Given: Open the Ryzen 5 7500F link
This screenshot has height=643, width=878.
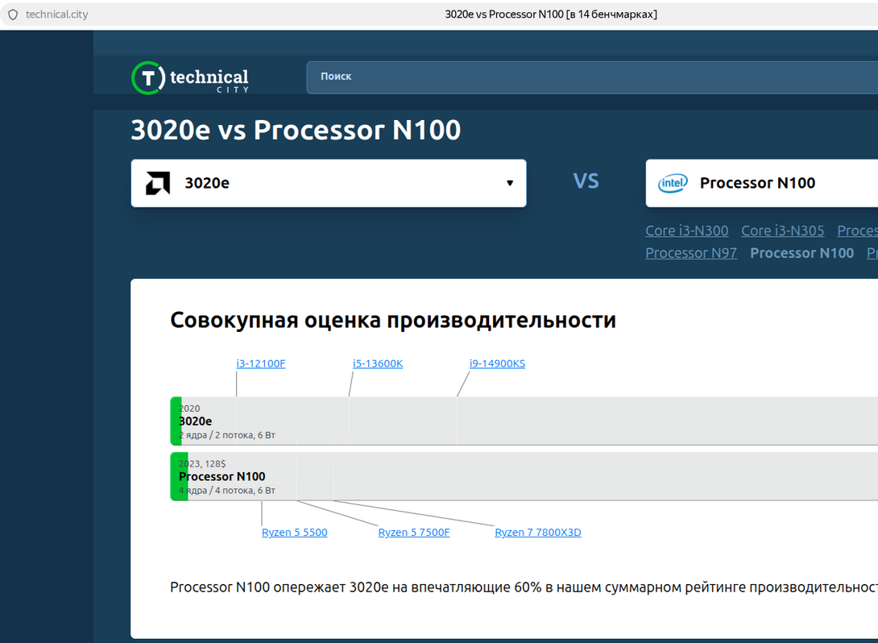Looking at the screenshot, I should [x=414, y=533].
